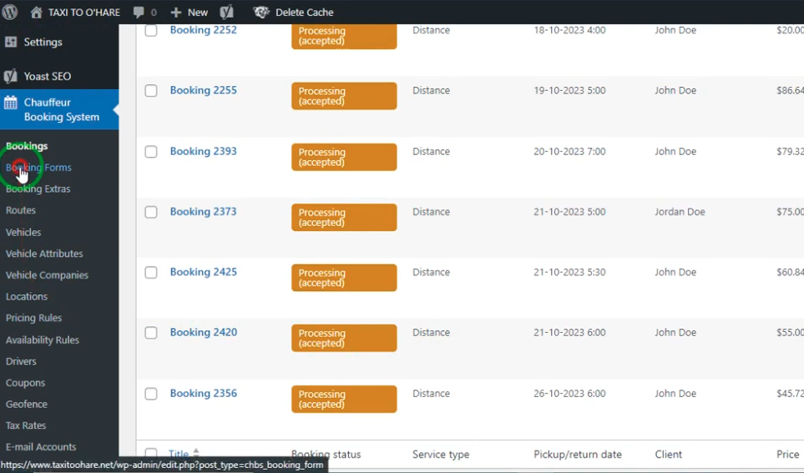804x473 pixels.
Task: Click the Yoast SEO icon in top bar
Action: coord(226,12)
